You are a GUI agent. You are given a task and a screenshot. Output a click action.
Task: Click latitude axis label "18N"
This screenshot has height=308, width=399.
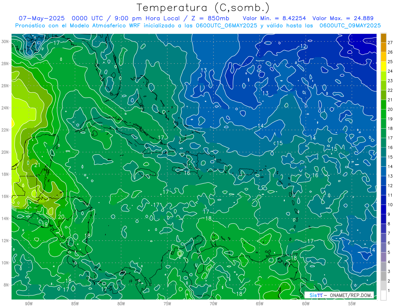5,174
